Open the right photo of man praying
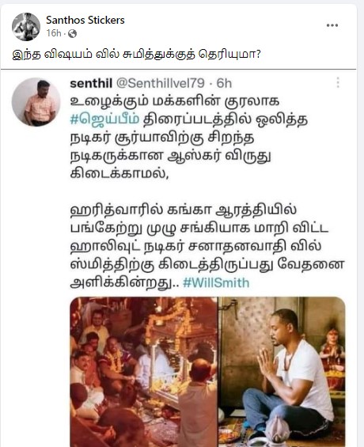Screen dimensions: 364x447 pos(282,372)
